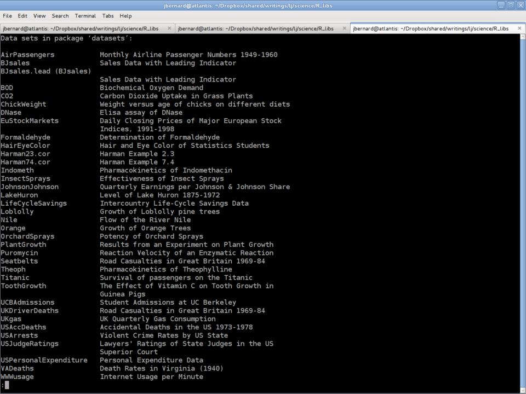Click the USPersonalExpenditure dataset name
Viewport: 526px width, 394px height.
[44, 360]
